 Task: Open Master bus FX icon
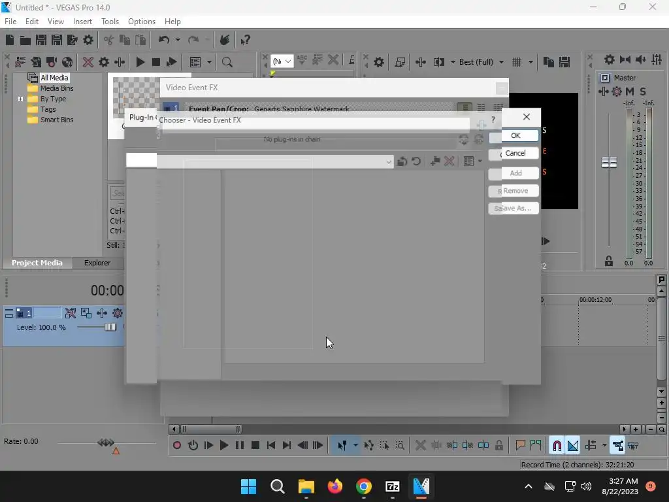(603, 92)
